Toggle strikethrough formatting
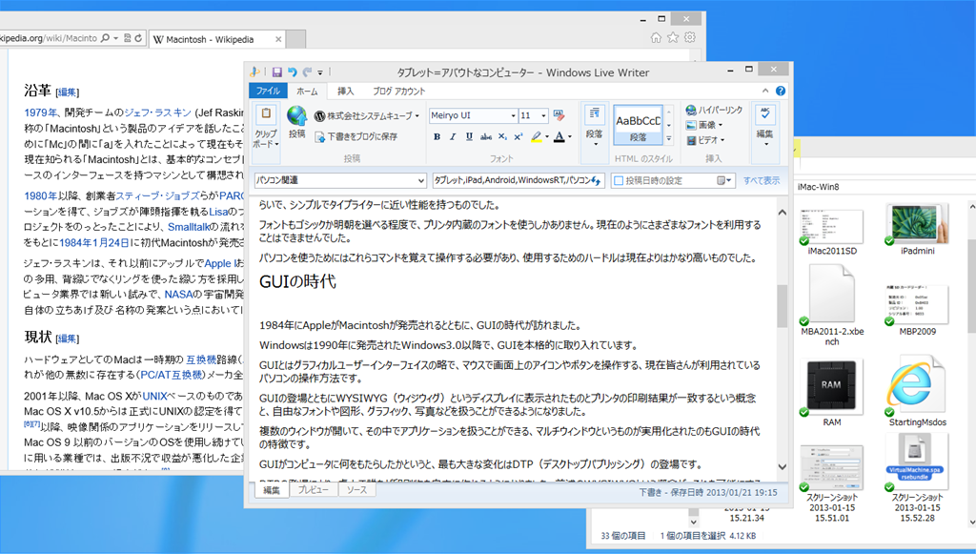This screenshot has width=976, height=554. (485, 136)
